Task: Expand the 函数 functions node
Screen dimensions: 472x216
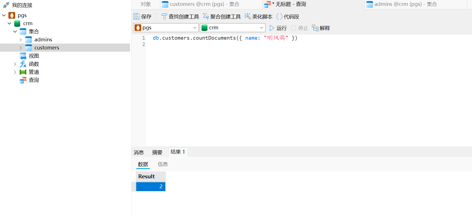Action: (x=15, y=64)
